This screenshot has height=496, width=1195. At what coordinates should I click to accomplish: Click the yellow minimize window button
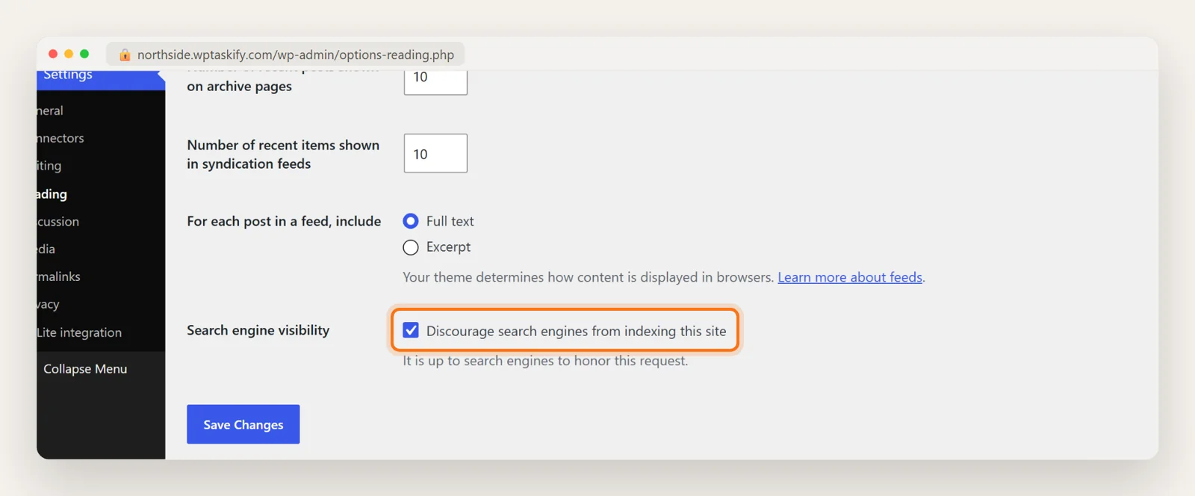click(69, 54)
